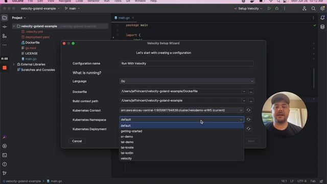Open the GoLand application menu
The width and height of the screenshot is (327, 184).
(x=18, y=1)
